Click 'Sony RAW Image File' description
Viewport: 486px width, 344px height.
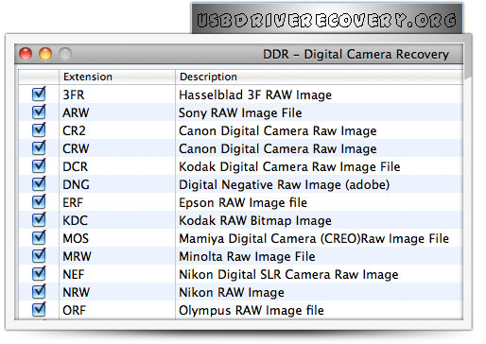[x=240, y=112]
